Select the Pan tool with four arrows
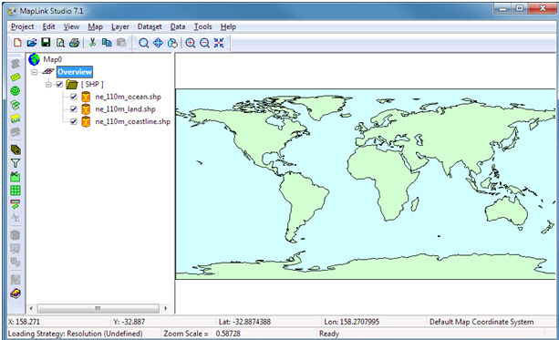The image size is (559, 340). (x=158, y=43)
